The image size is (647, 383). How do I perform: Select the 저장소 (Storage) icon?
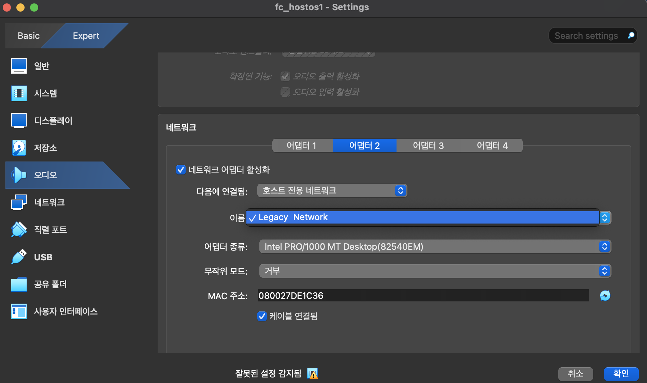tap(45, 148)
